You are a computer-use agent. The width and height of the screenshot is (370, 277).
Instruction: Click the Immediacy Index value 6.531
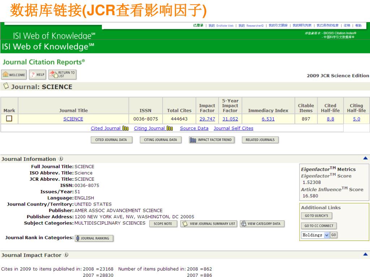(268, 119)
